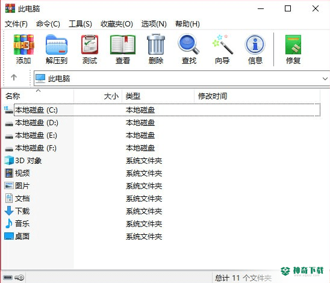This screenshot has width=330, height=283.
Task: Click the 下载 blue arrow icon
Action: (x=9, y=211)
